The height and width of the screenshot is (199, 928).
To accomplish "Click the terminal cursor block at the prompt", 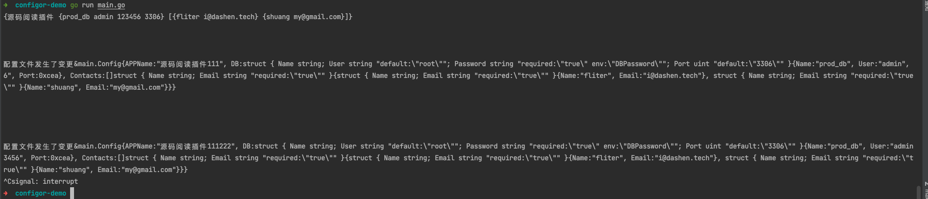I will click(x=72, y=193).
